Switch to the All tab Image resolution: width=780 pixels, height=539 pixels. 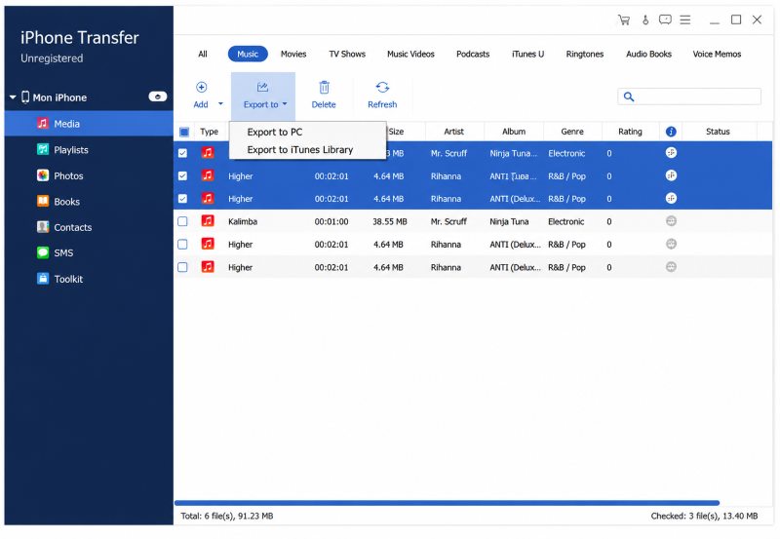pos(203,54)
